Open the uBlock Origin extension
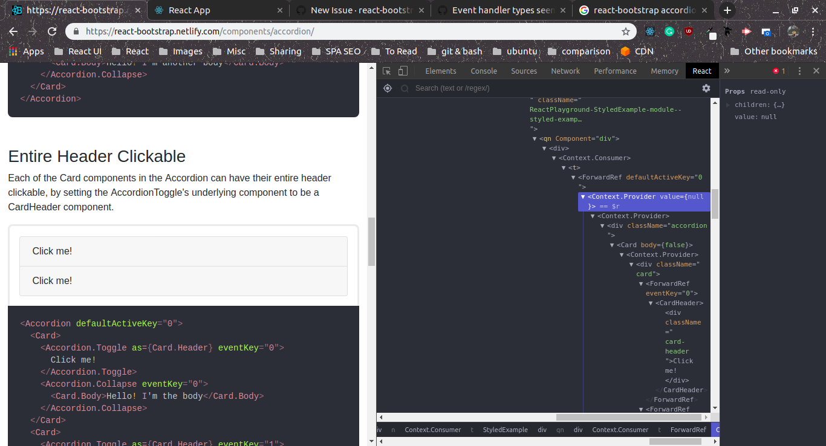This screenshot has width=826, height=446. (688, 31)
